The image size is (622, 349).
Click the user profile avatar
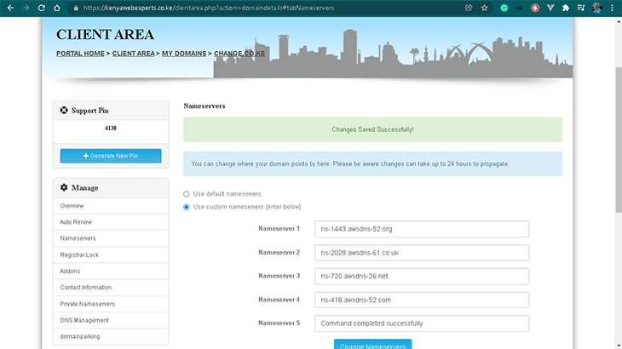[596, 8]
